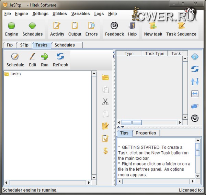The image size is (206, 195).
Task: Click the table's horizontal scrollbar thumb
Action: [131, 122]
